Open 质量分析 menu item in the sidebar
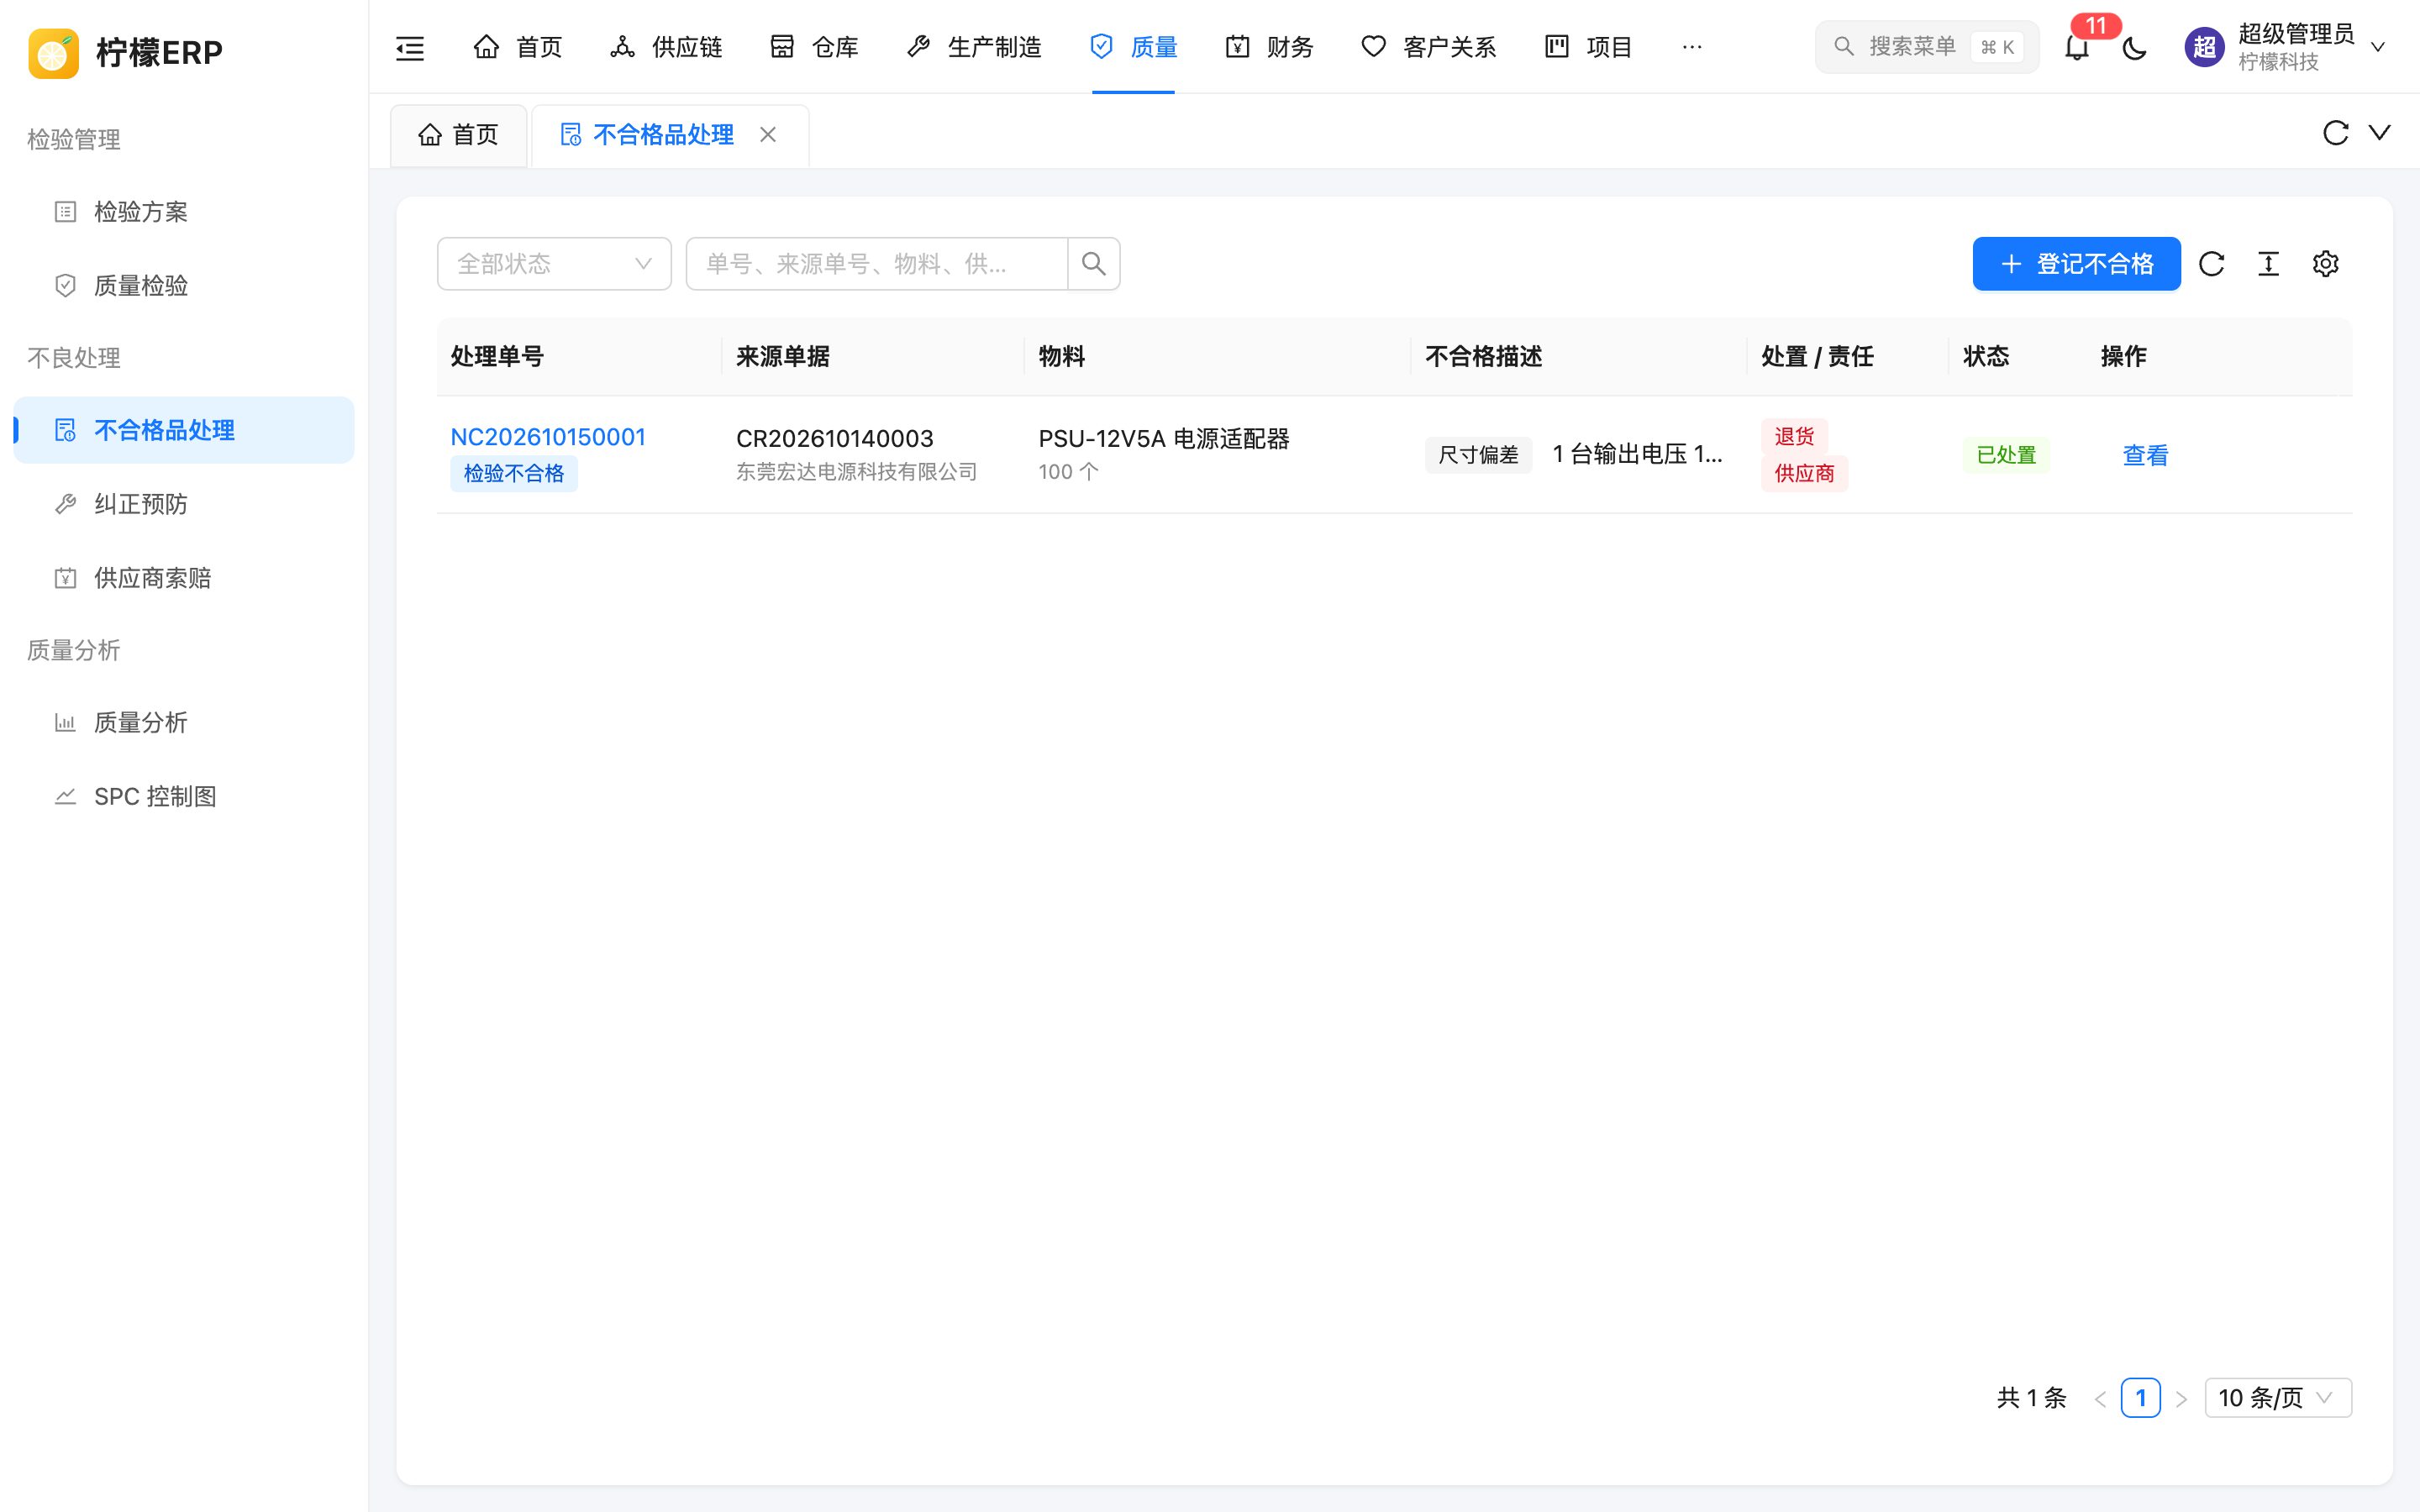The height and width of the screenshot is (1512, 2420). pyautogui.click(x=184, y=723)
